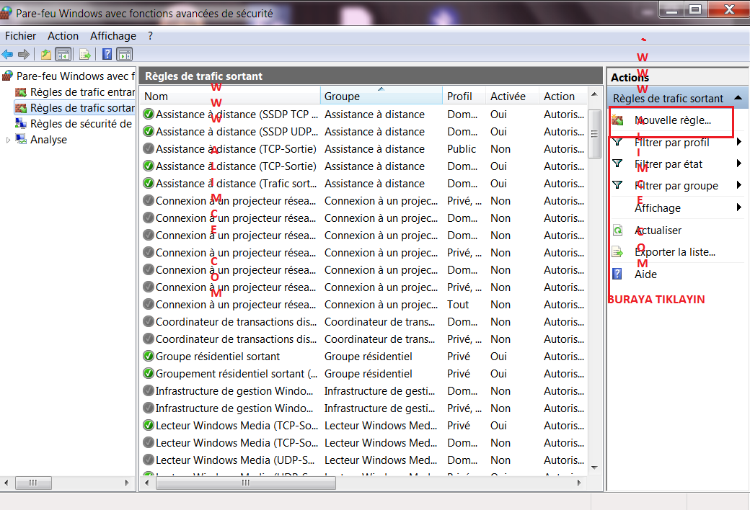Image resolution: width=750 pixels, height=510 pixels.
Task: Click the Public profile cell
Action: point(461,148)
